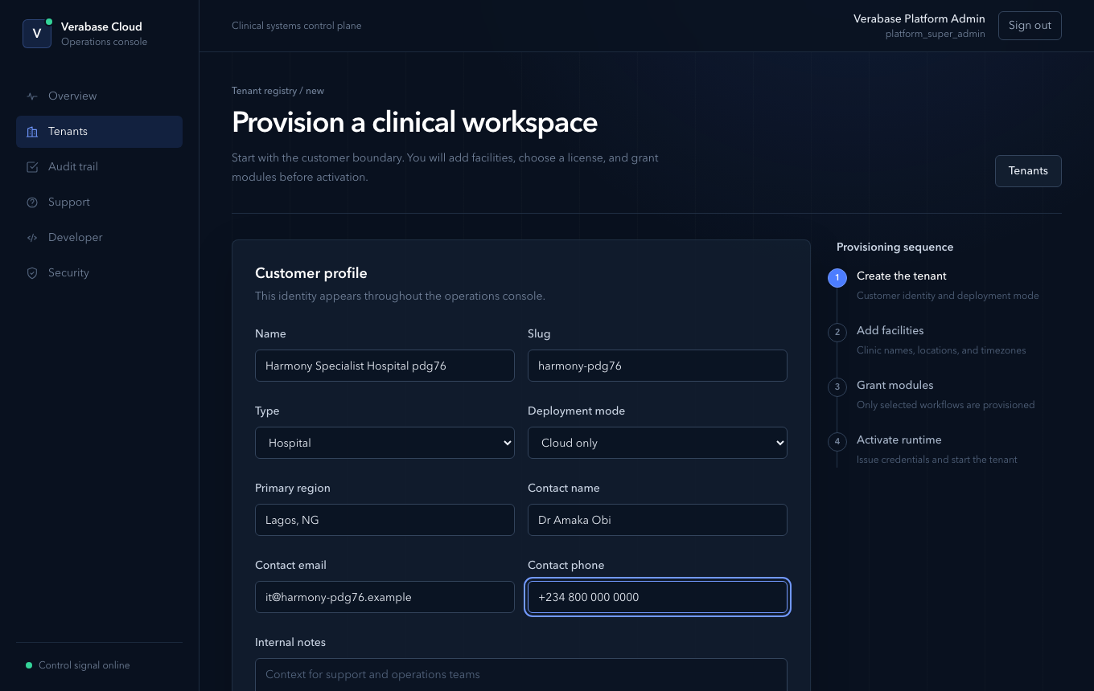Click the step 1 circle marker
Screen dimensions: 1094x691
(837, 278)
